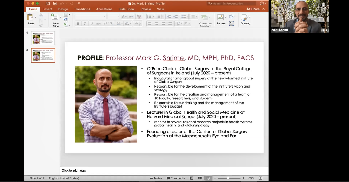This screenshot has width=349, height=182.
Task: Toggle Bold formatting
Action: [x=78, y=24]
